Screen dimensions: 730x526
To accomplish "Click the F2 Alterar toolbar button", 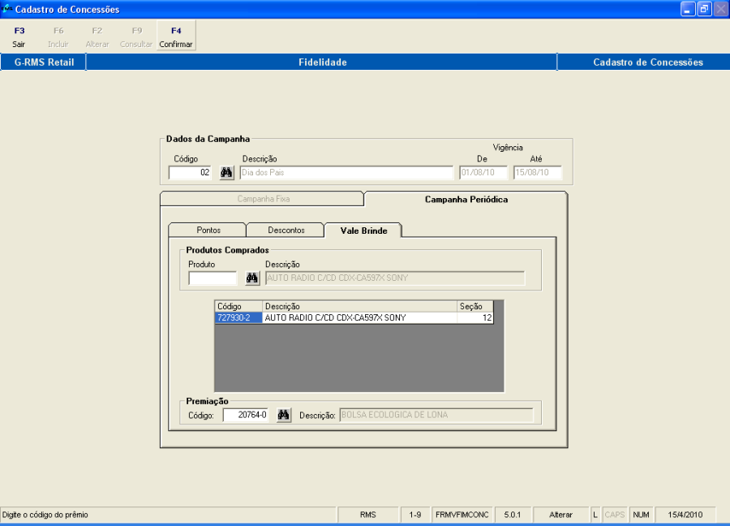I will [x=97, y=37].
